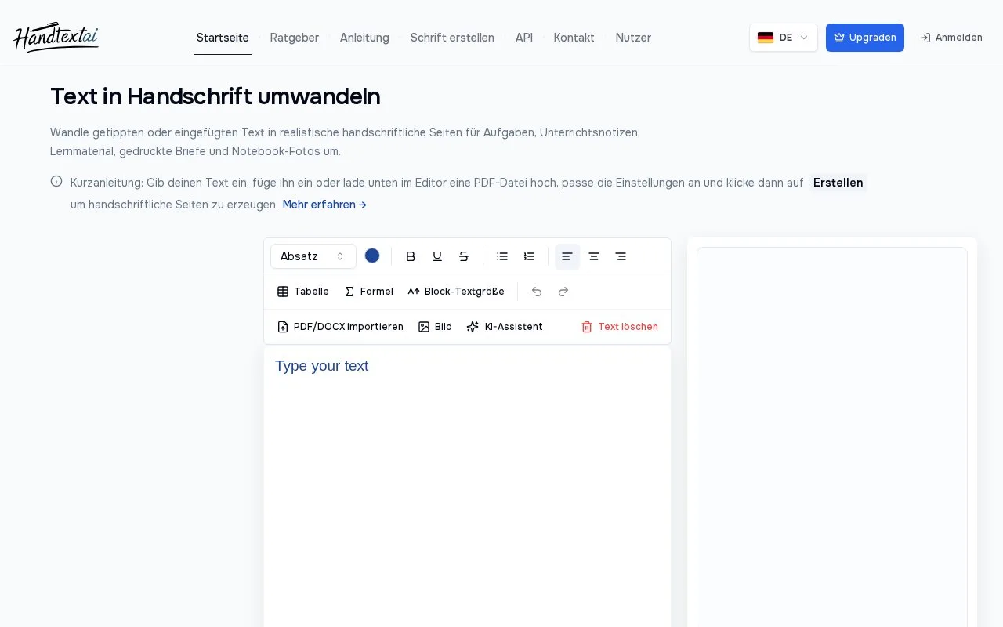
Task: Open the API menu item
Action: [x=524, y=38]
